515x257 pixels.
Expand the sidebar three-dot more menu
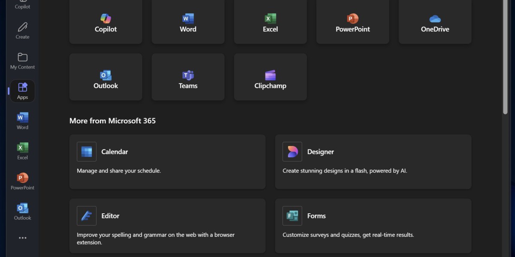click(x=22, y=238)
